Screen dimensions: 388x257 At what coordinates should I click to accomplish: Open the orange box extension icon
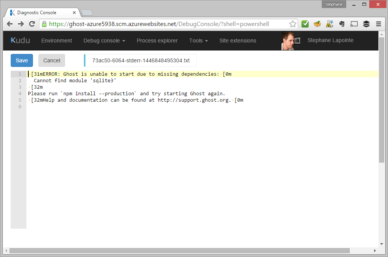[317, 24]
